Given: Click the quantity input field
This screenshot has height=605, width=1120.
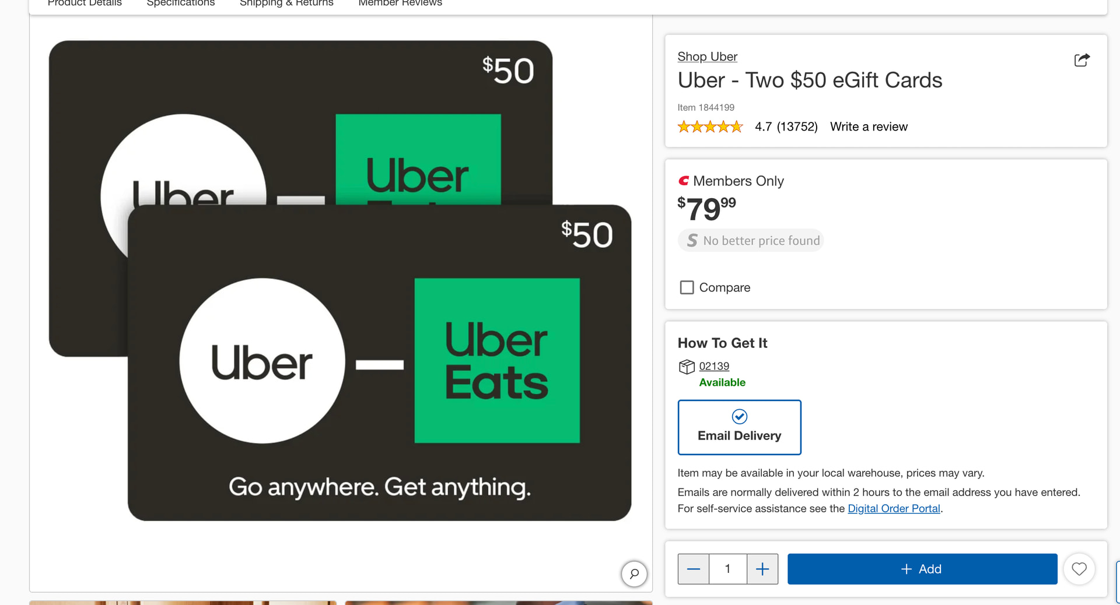Looking at the screenshot, I should pos(727,569).
